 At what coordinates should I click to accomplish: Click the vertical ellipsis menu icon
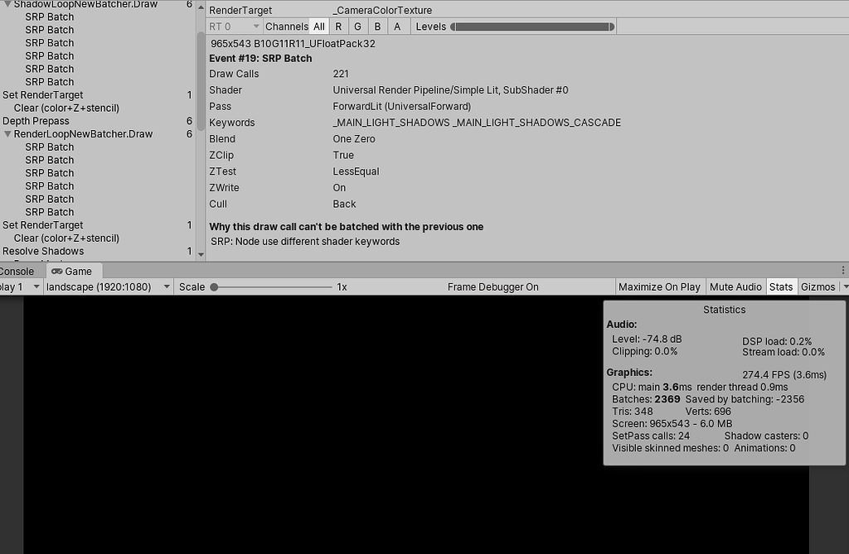pos(843,271)
